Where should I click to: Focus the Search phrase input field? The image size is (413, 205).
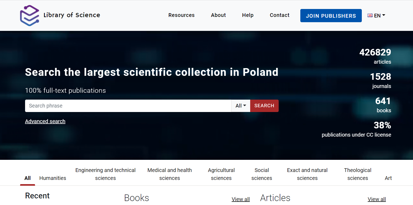[x=128, y=106]
